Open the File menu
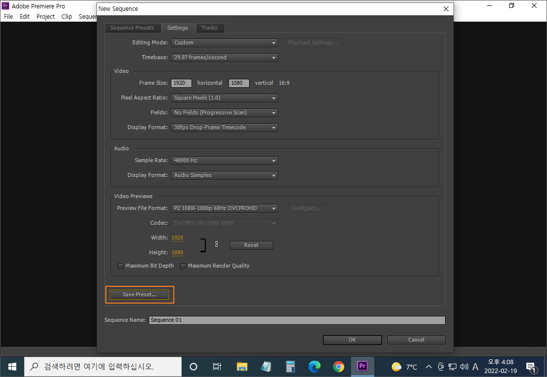 pos(8,16)
